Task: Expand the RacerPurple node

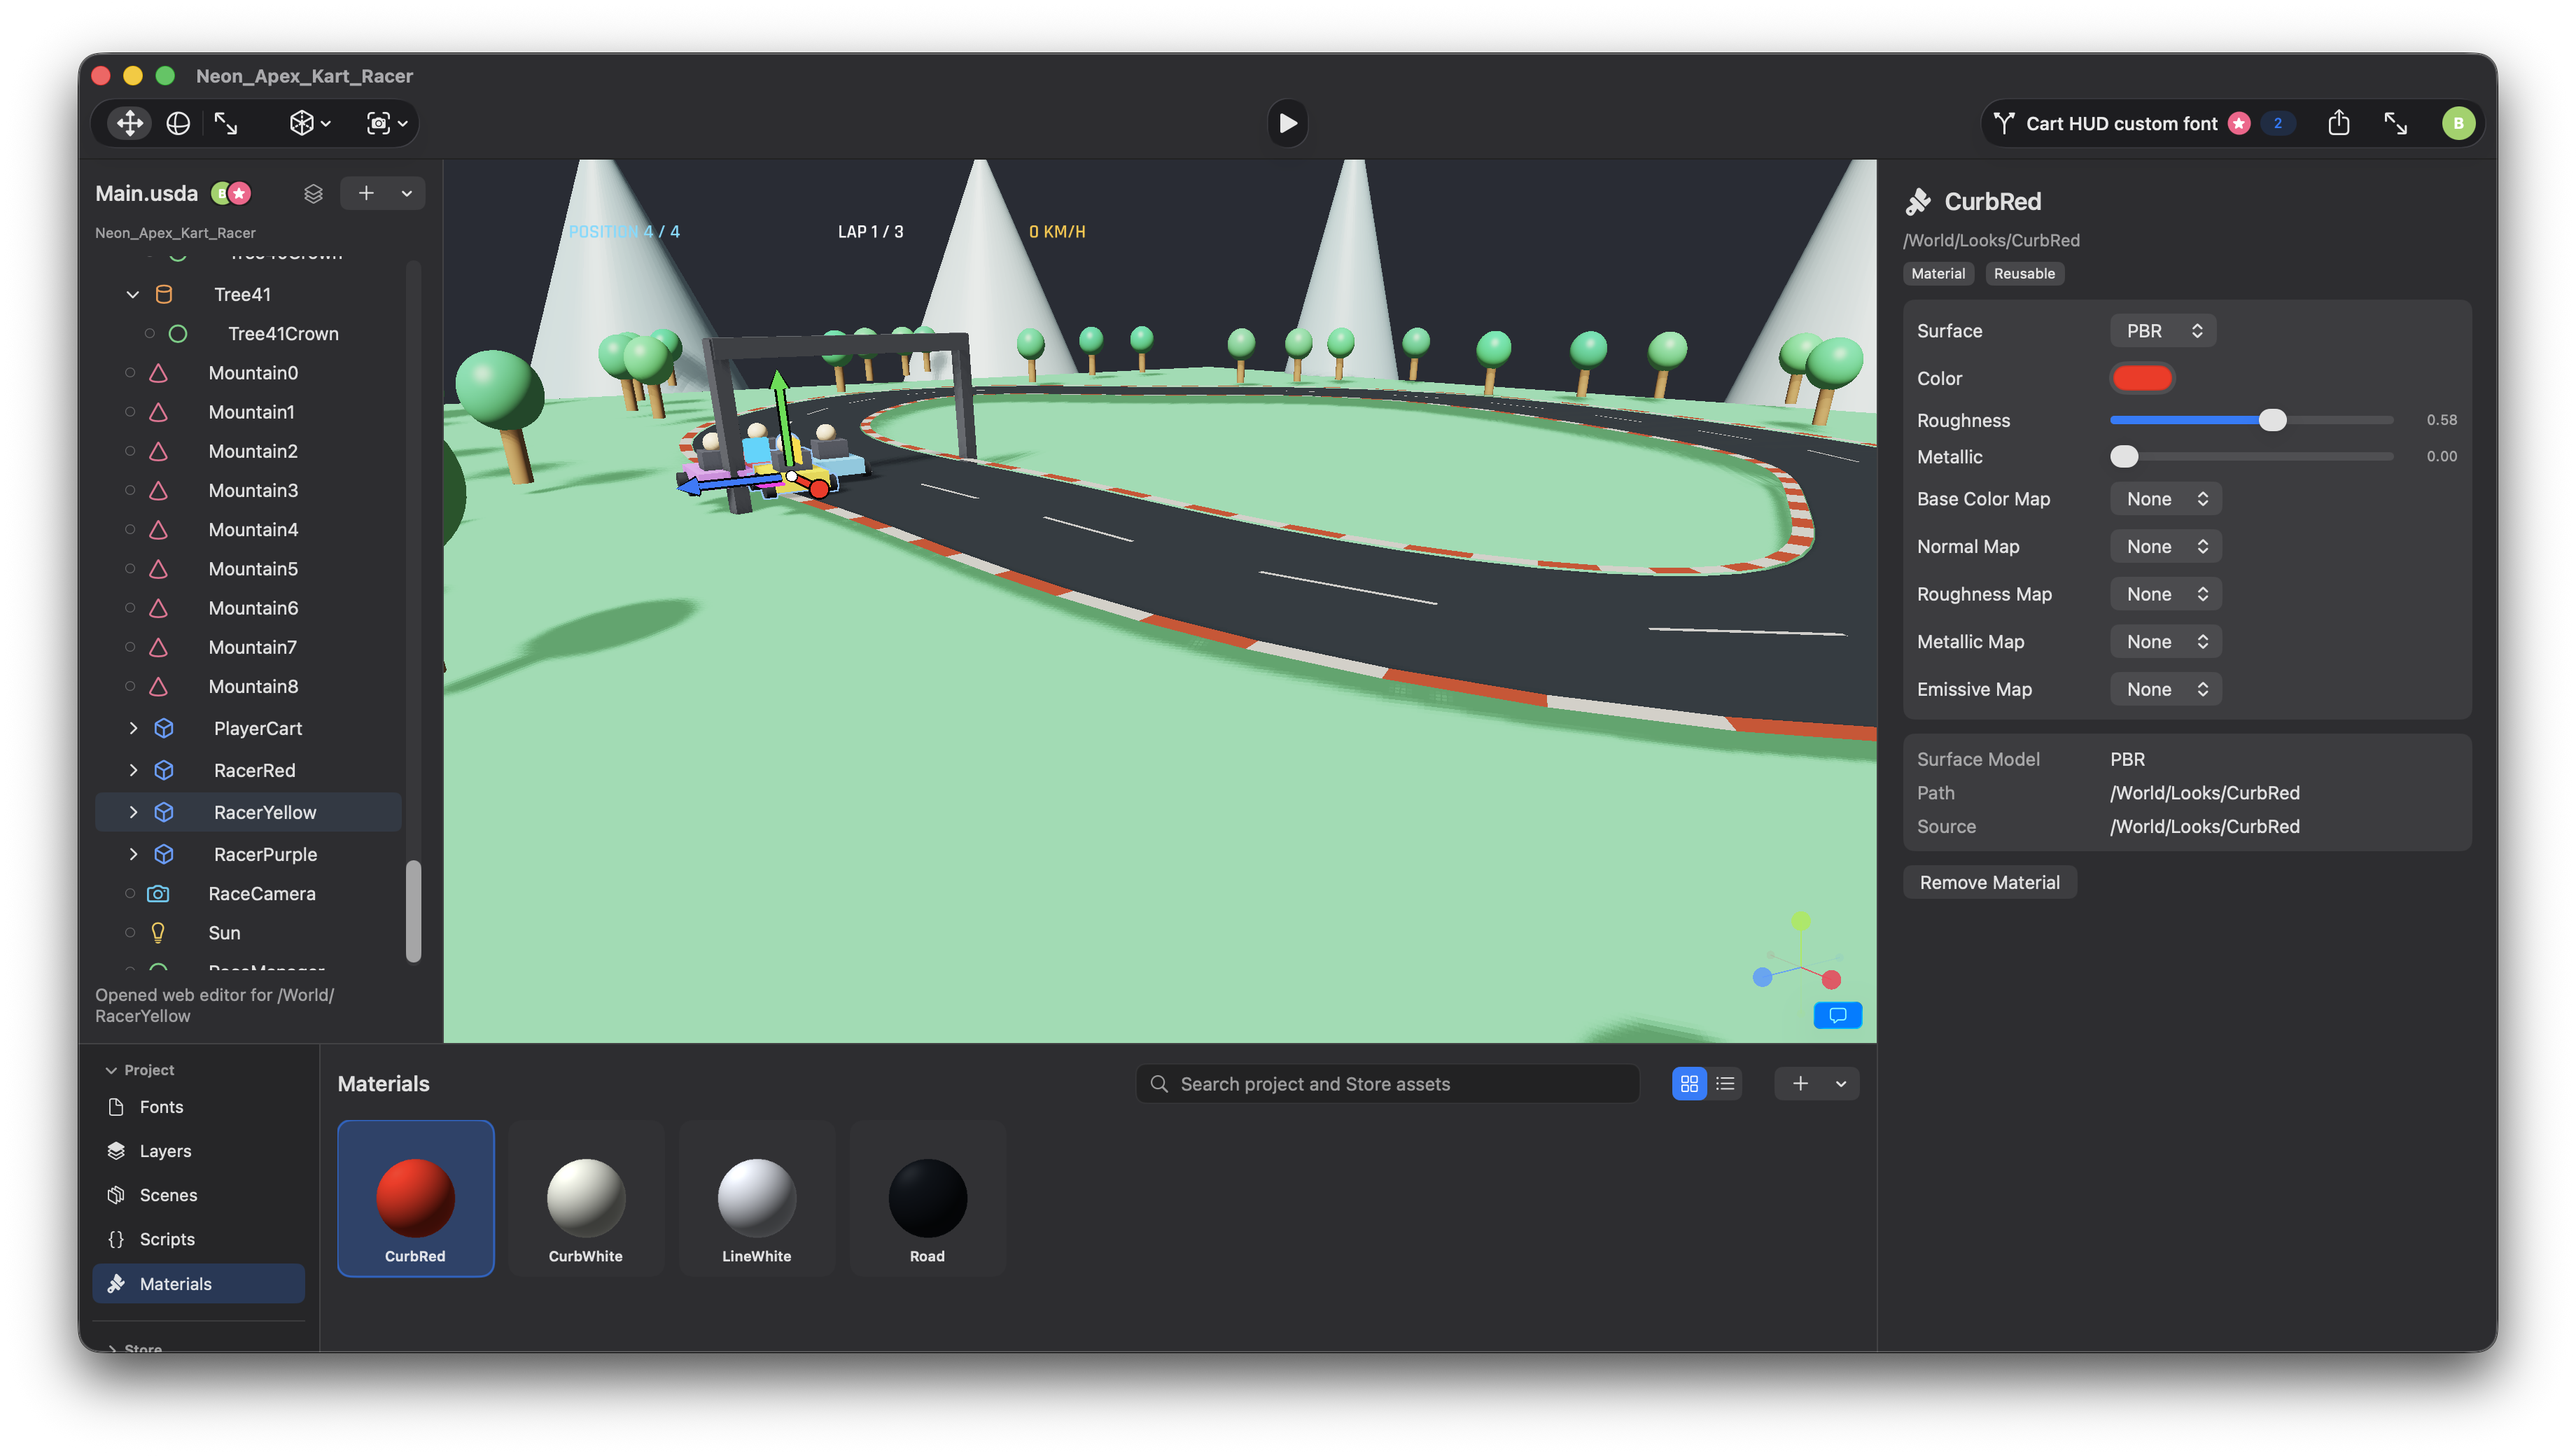Action: [x=133, y=854]
